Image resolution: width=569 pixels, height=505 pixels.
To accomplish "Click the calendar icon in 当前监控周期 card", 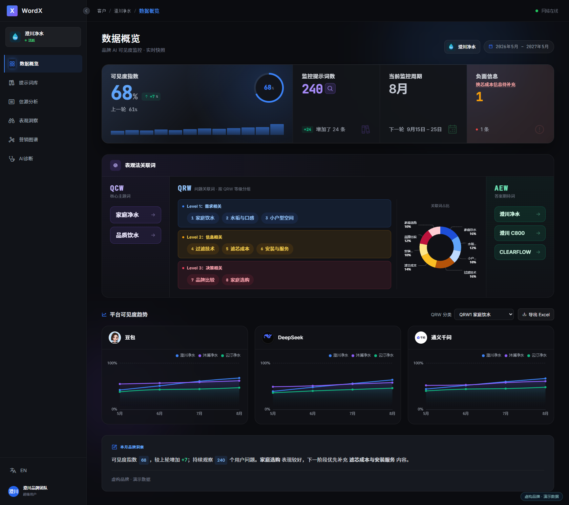I will tap(452, 129).
